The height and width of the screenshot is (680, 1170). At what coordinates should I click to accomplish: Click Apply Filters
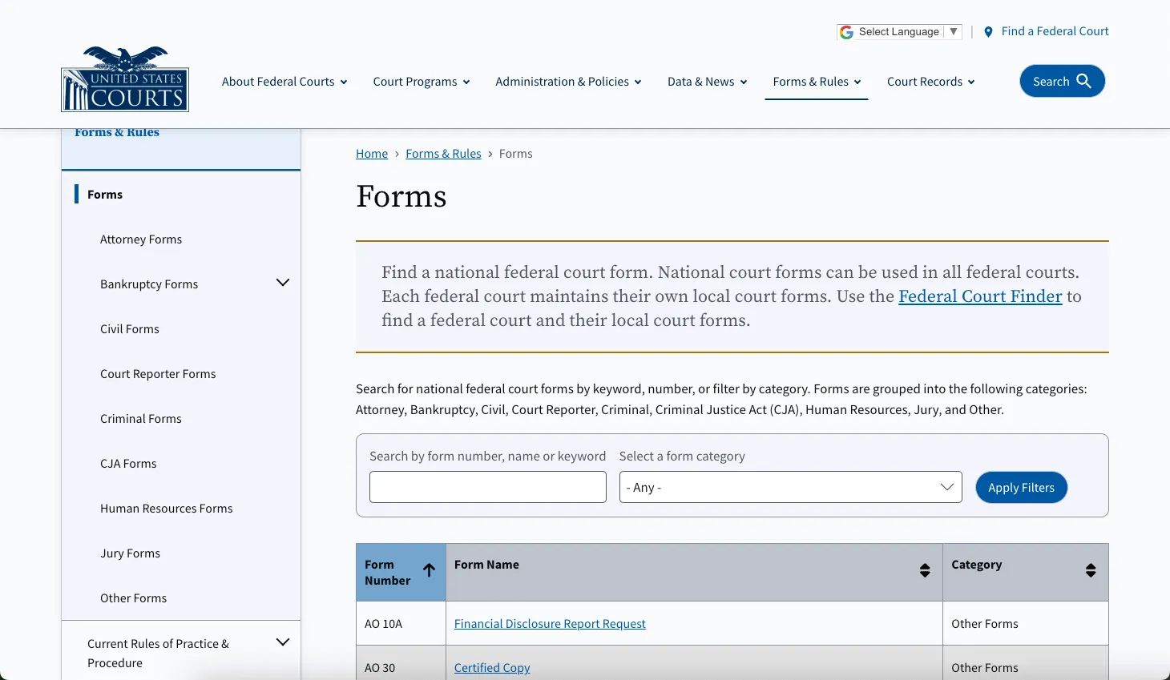1021,487
